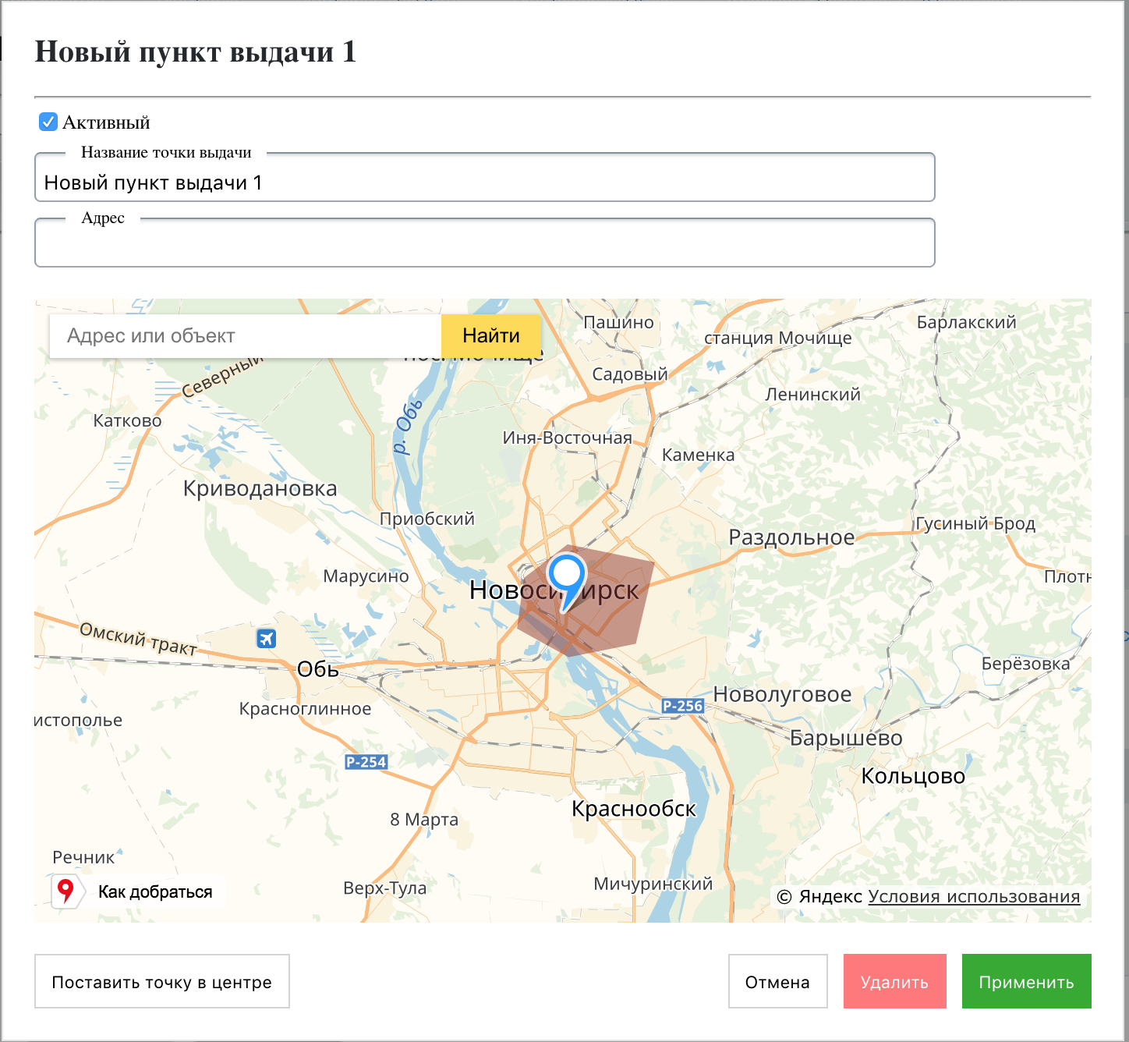Cancel with the Отмена button

point(777,982)
